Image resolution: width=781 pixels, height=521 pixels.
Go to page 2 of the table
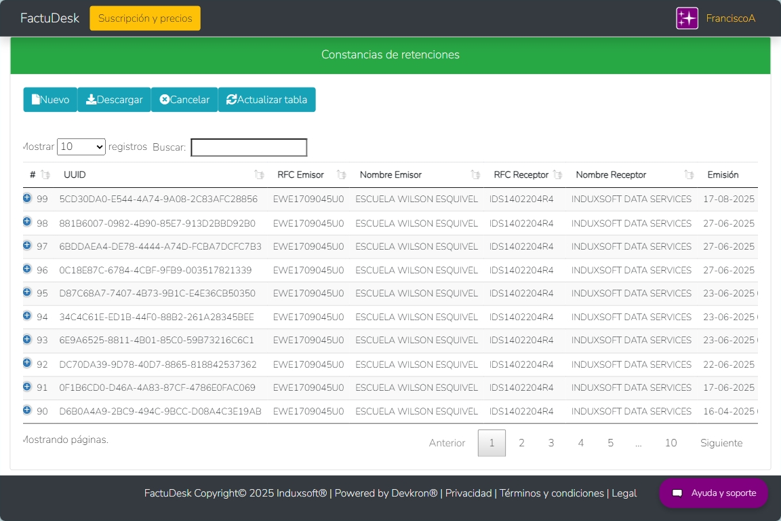point(521,443)
